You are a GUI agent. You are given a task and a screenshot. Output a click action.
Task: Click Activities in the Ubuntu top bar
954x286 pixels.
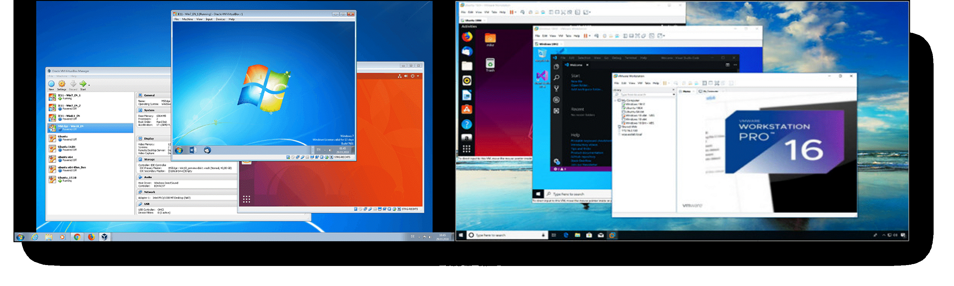click(468, 26)
